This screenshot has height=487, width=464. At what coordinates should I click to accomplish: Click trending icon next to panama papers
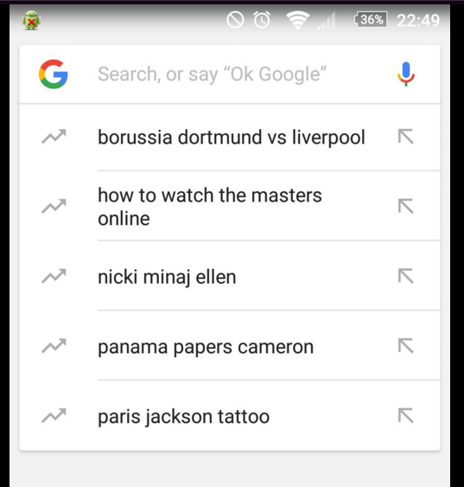coord(54,346)
